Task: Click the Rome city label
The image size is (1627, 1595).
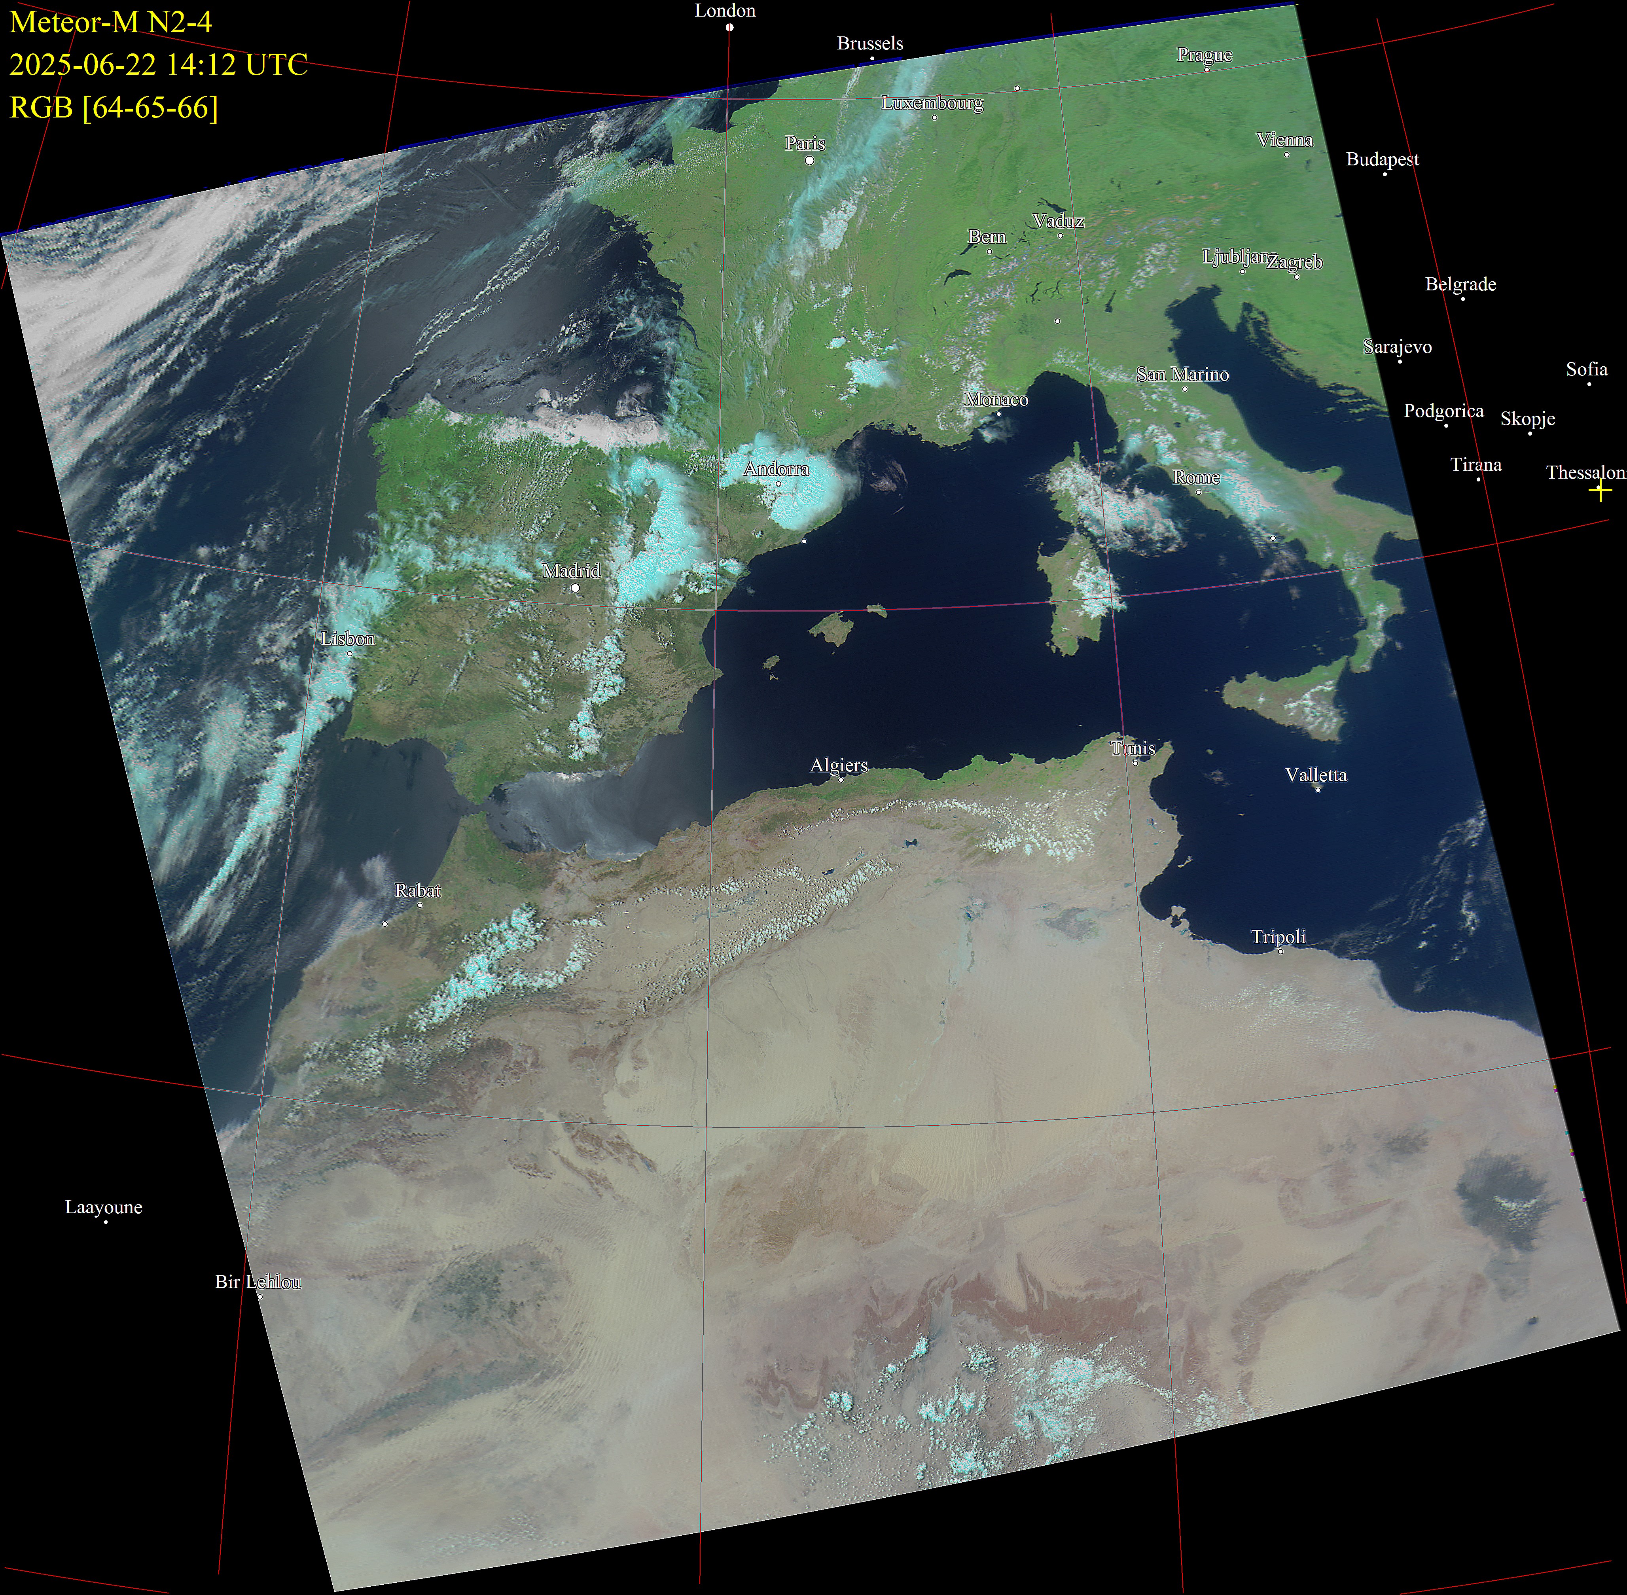Action: [x=1195, y=477]
